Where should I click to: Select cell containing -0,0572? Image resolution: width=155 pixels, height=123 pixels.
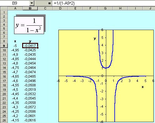coord(30,107)
